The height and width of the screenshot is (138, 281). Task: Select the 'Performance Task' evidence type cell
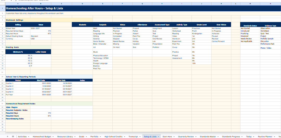(270, 44)
